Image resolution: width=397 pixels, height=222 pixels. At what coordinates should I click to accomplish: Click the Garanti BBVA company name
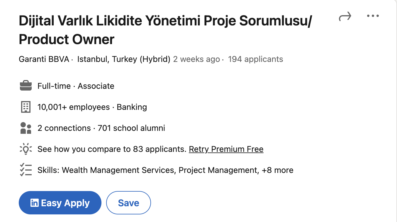click(44, 59)
